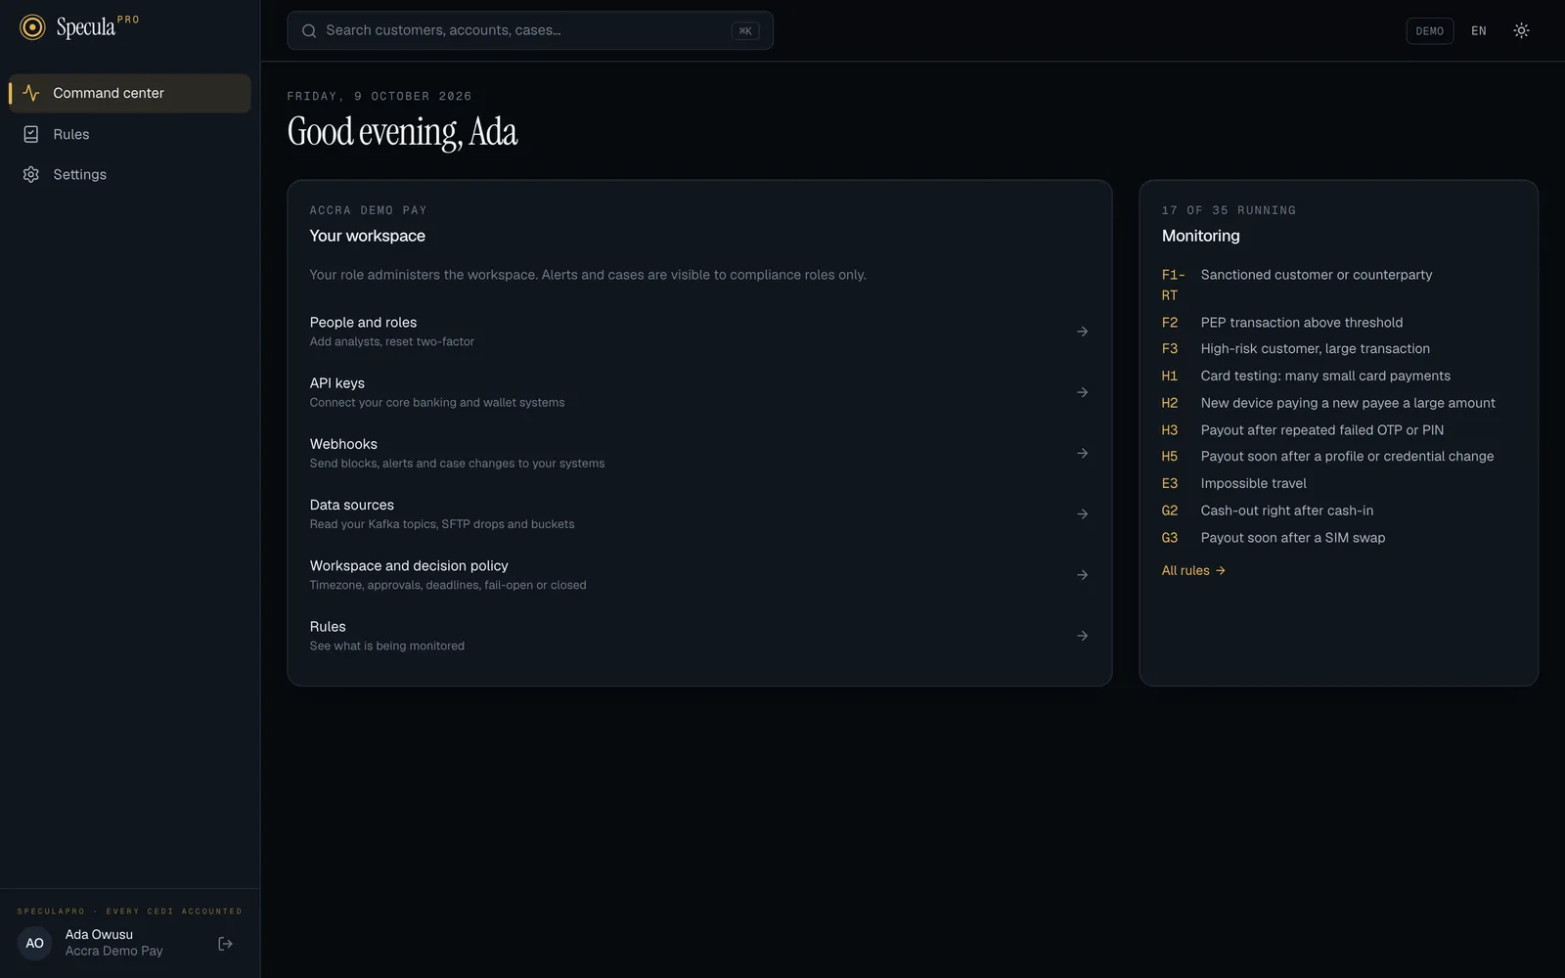The width and height of the screenshot is (1565, 978).
Task: Click the Command center pulse icon
Action: pos(31,93)
